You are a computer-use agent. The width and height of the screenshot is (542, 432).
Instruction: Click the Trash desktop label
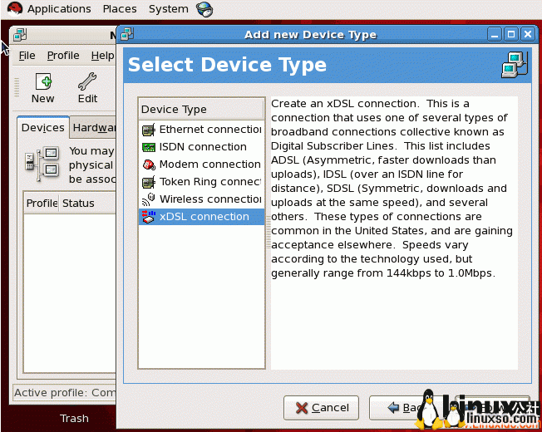[x=74, y=418]
